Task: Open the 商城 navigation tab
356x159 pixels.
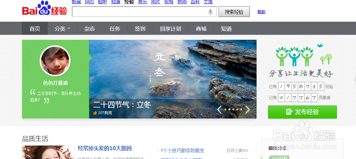Action: 201,29
